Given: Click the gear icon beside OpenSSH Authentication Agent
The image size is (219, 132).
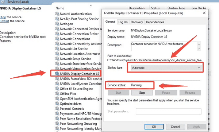Looking at the screenshot, I should click(x=57, y=99).
